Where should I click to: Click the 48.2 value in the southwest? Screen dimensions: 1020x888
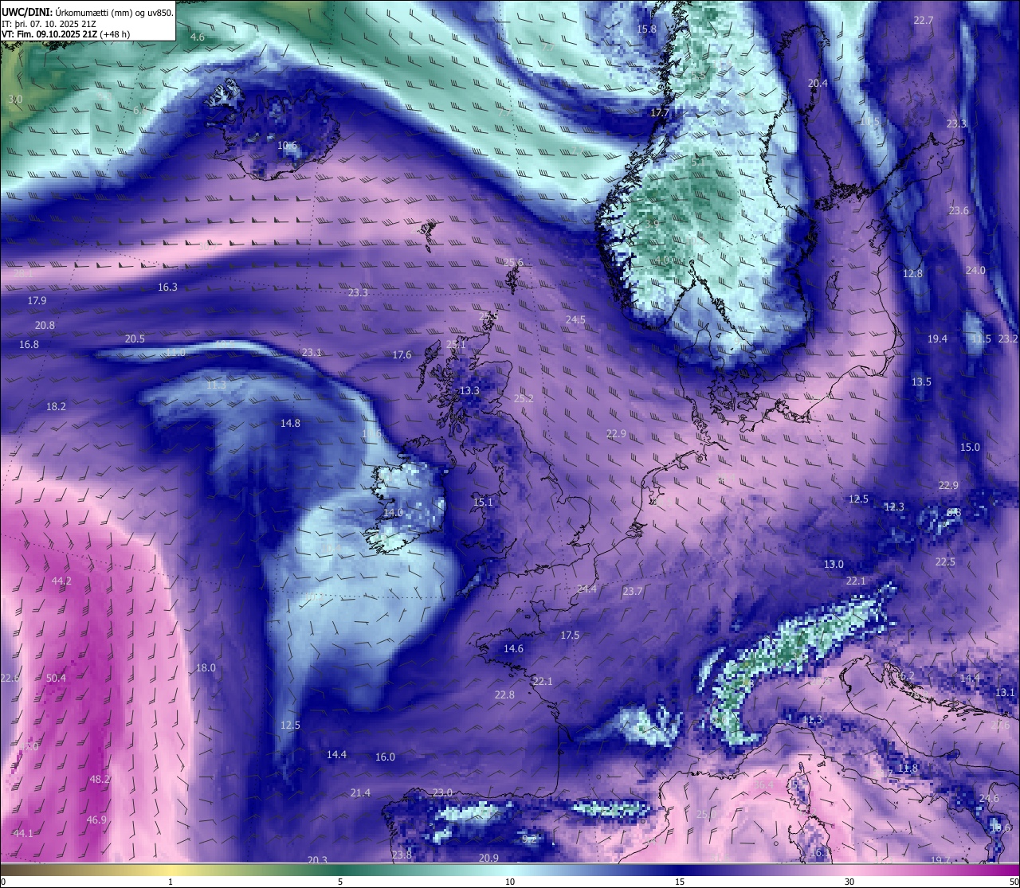pos(100,780)
